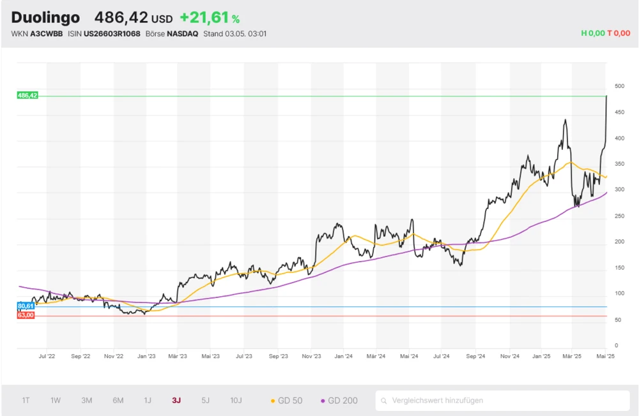This screenshot has width=639, height=416.
Task: Select the active 3J range
Action: pos(176,401)
